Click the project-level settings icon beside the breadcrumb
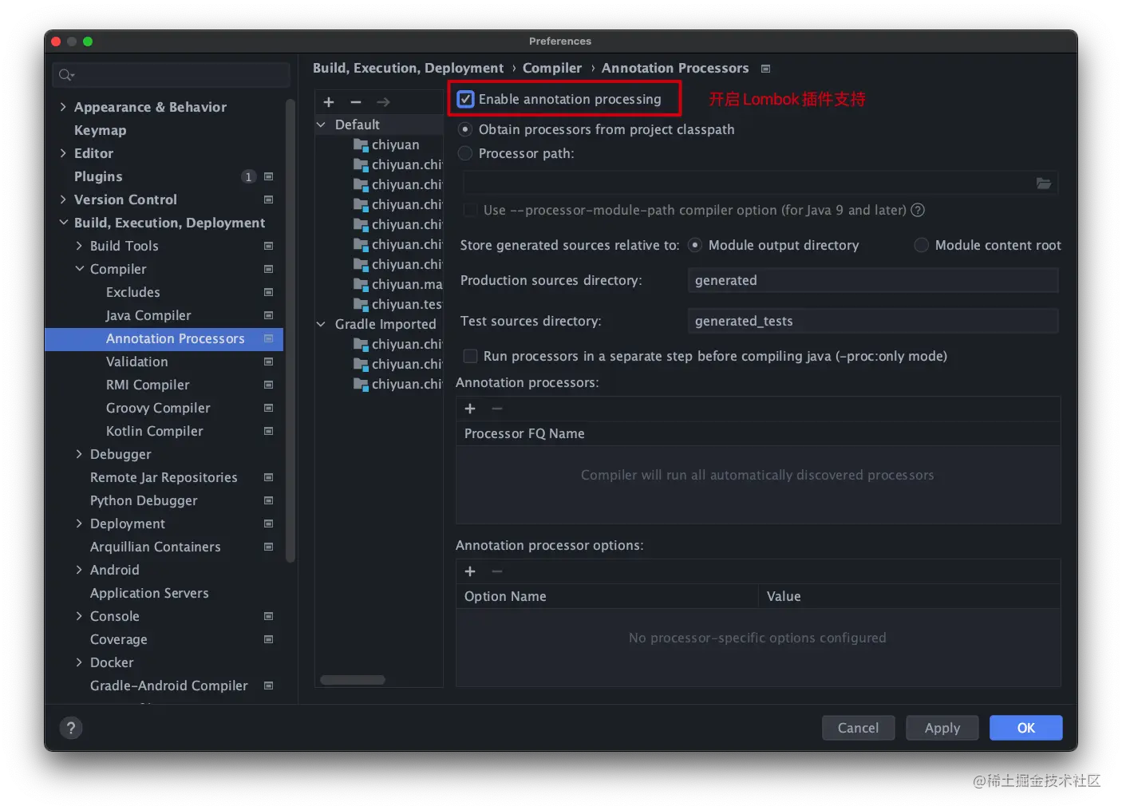This screenshot has height=810, width=1122. [x=765, y=69]
